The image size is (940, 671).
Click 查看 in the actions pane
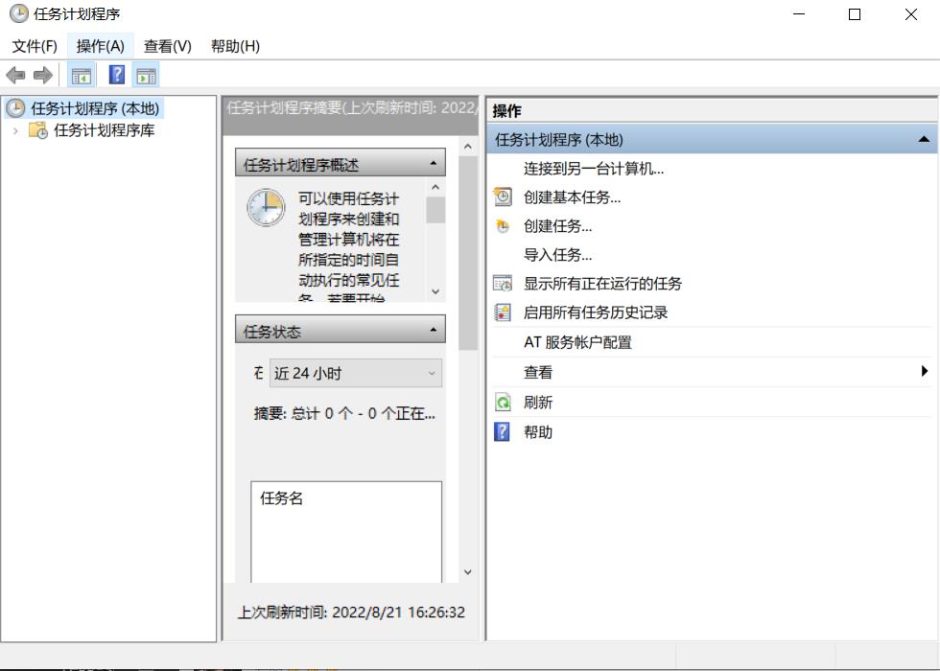(x=538, y=372)
